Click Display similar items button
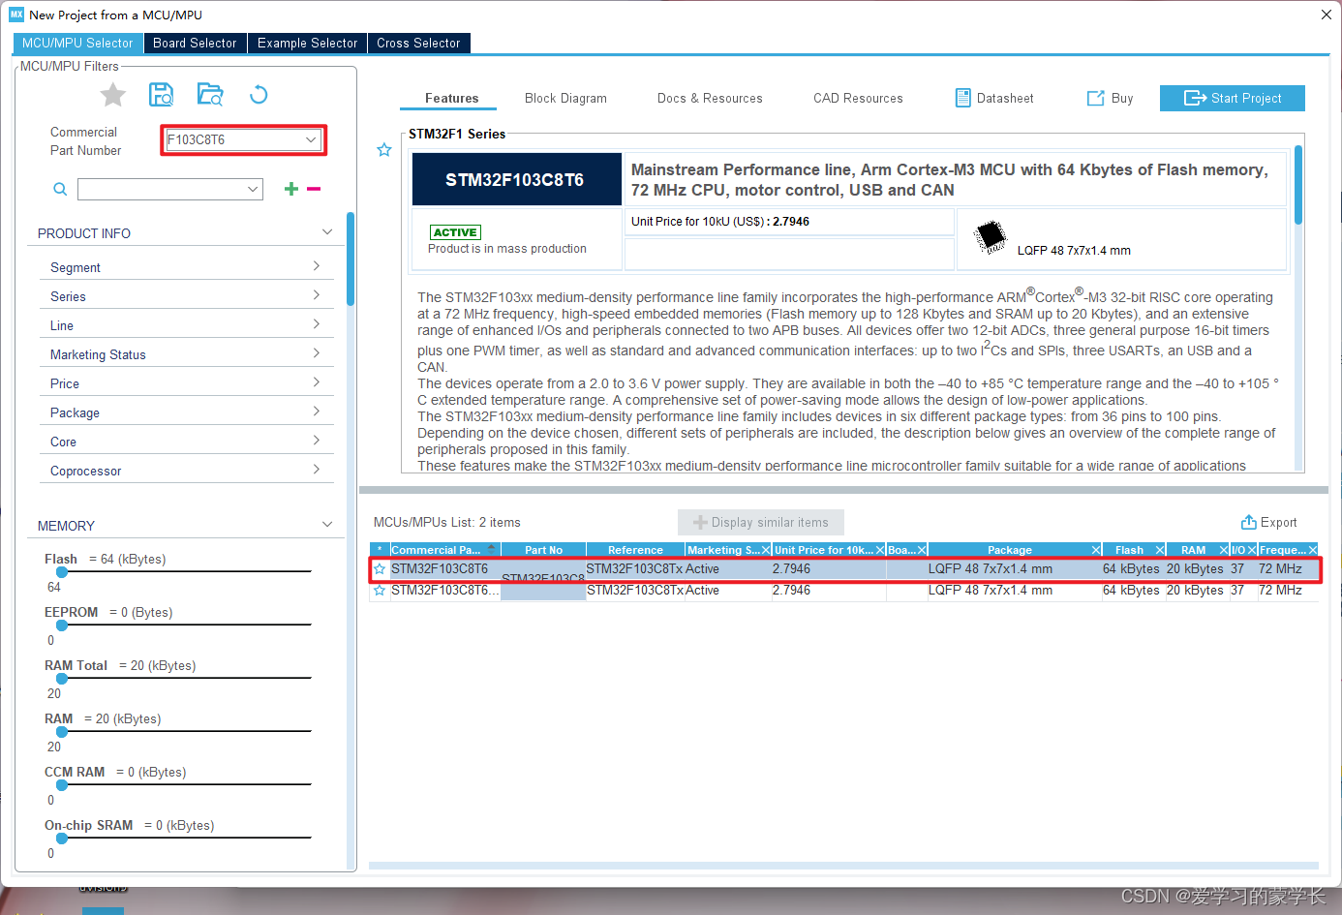This screenshot has width=1342, height=915. point(761,522)
